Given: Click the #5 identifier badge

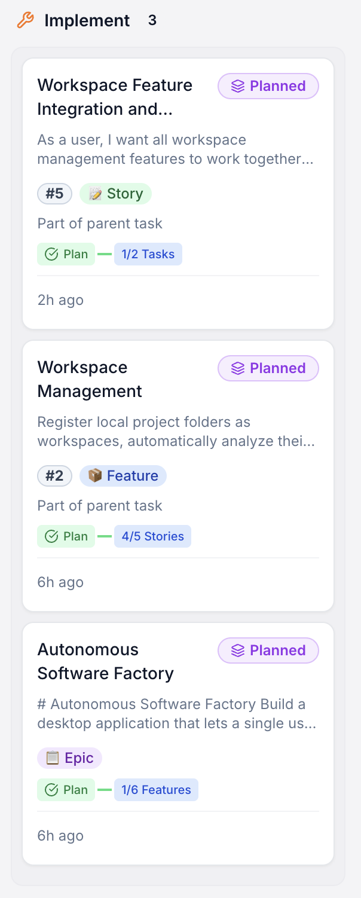Looking at the screenshot, I should [x=54, y=193].
